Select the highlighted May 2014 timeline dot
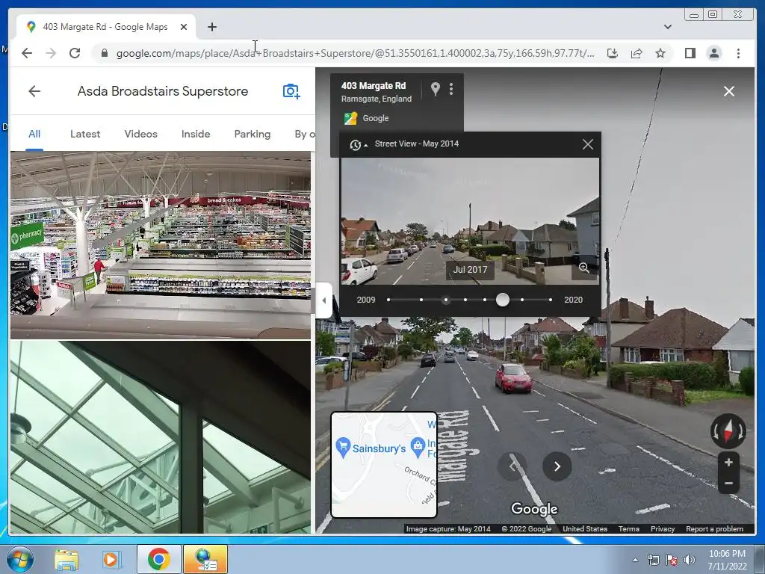This screenshot has height=574, width=765. point(446,300)
